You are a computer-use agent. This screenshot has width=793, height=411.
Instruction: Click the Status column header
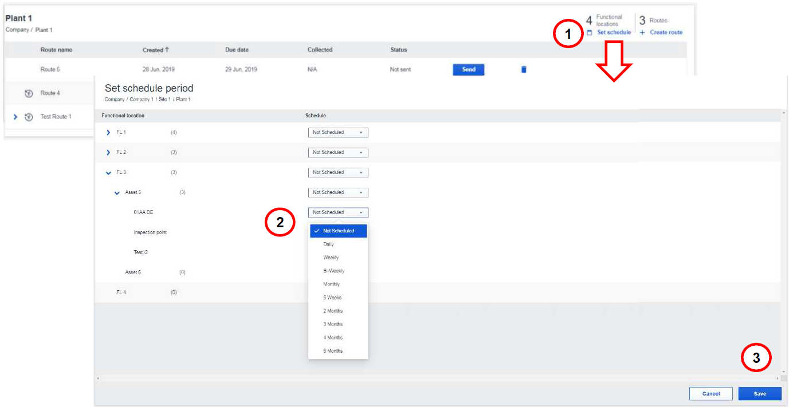click(x=398, y=50)
